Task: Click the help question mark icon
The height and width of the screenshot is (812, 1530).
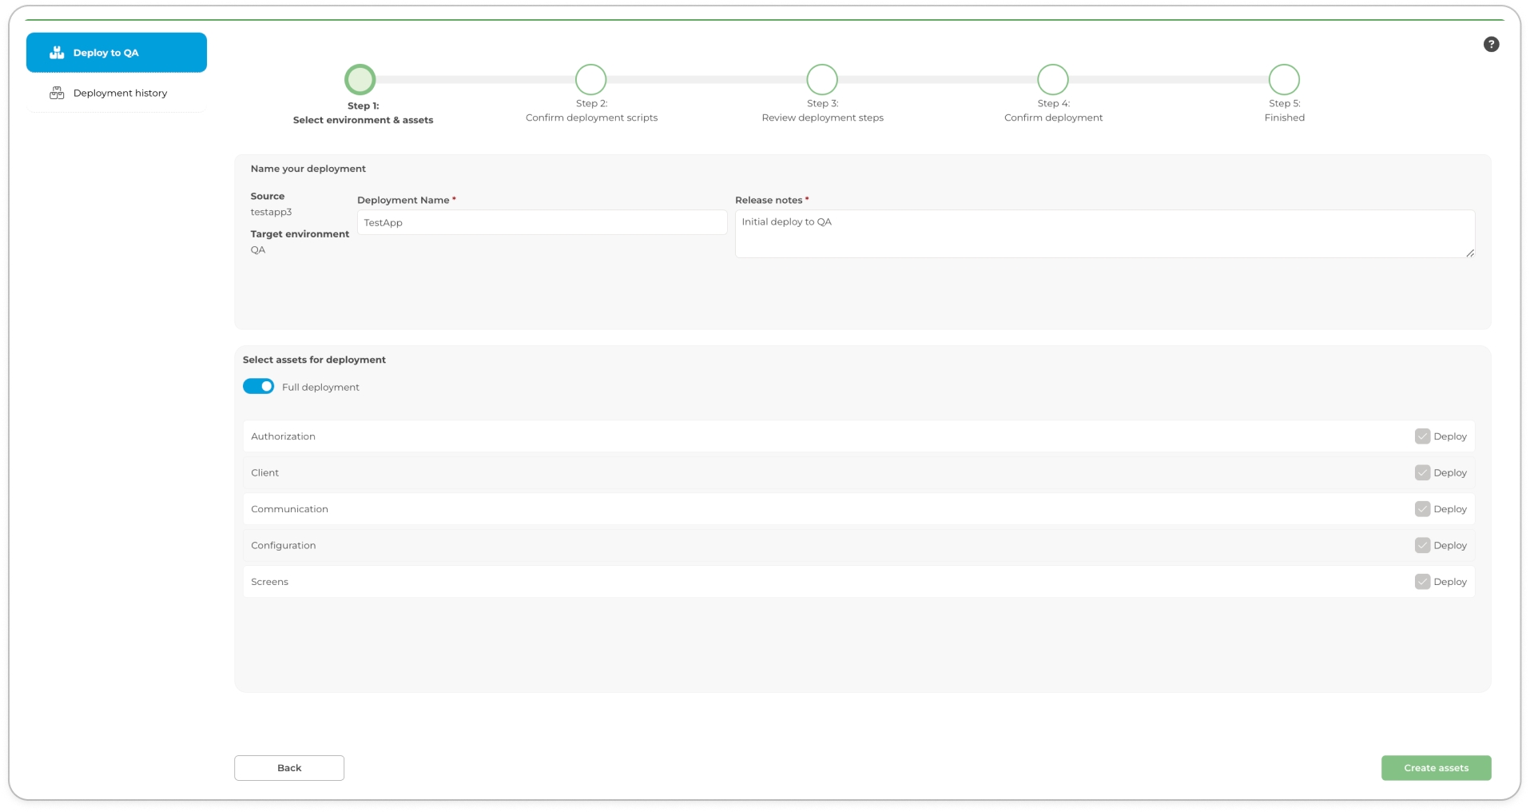Action: [1491, 45]
